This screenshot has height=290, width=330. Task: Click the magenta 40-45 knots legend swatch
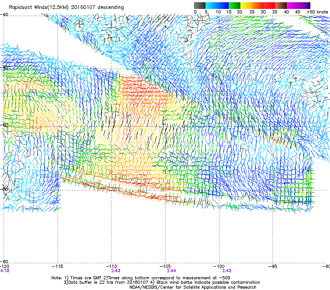pos(293,5)
